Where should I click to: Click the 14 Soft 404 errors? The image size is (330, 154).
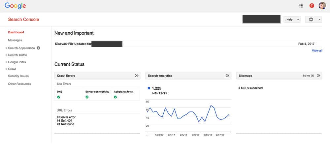pyautogui.click(x=64, y=121)
